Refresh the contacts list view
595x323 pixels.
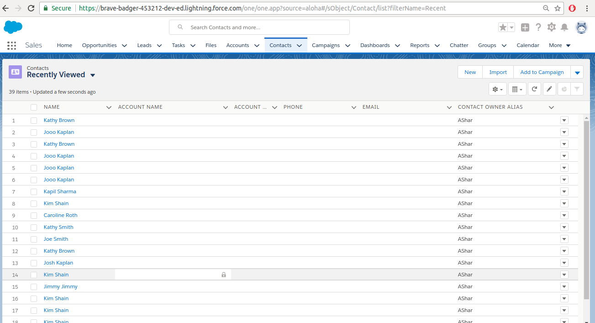[x=534, y=90]
